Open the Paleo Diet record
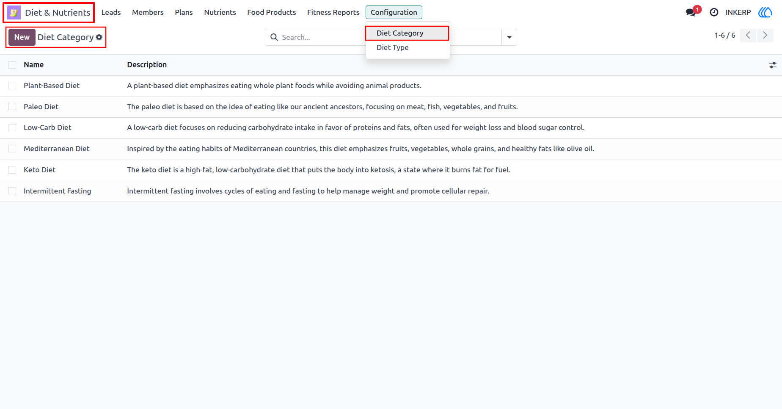 coord(41,107)
